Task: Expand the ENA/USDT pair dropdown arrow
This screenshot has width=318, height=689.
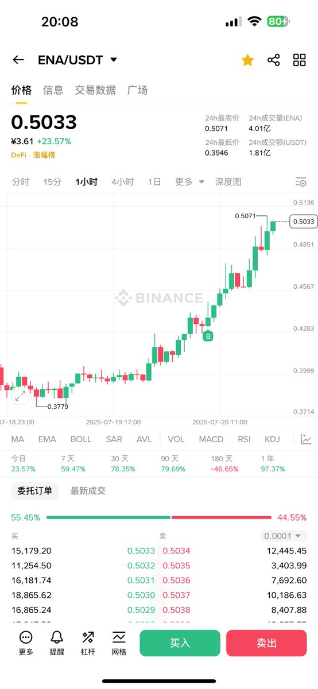Action: click(x=114, y=60)
